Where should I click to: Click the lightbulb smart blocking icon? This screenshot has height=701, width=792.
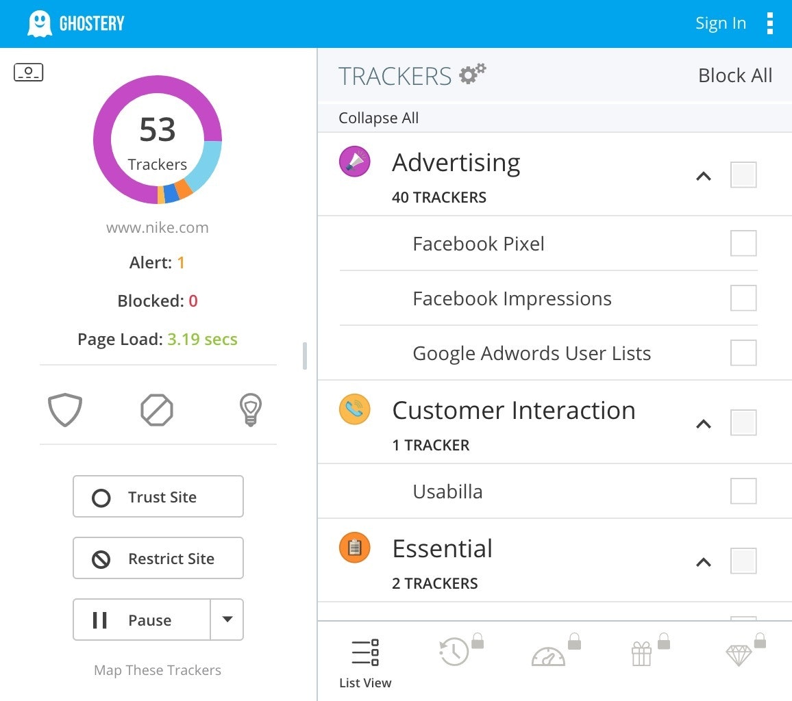pyautogui.click(x=250, y=410)
